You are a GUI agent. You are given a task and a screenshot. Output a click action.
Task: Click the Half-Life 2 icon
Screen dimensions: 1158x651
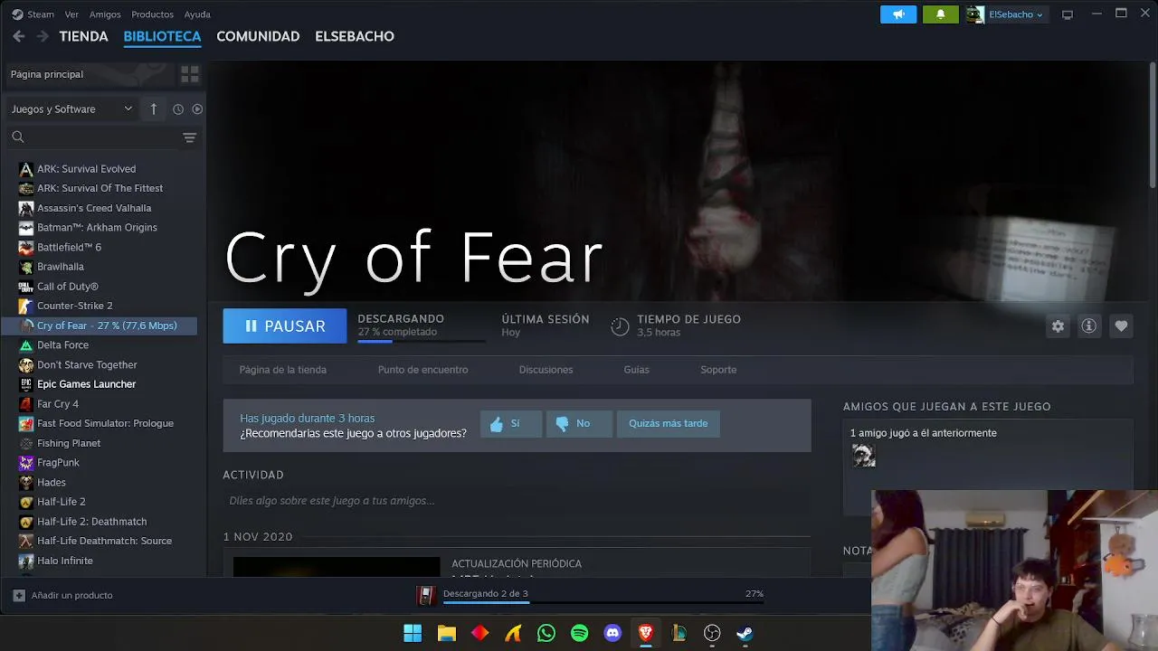tap(26, 502)
